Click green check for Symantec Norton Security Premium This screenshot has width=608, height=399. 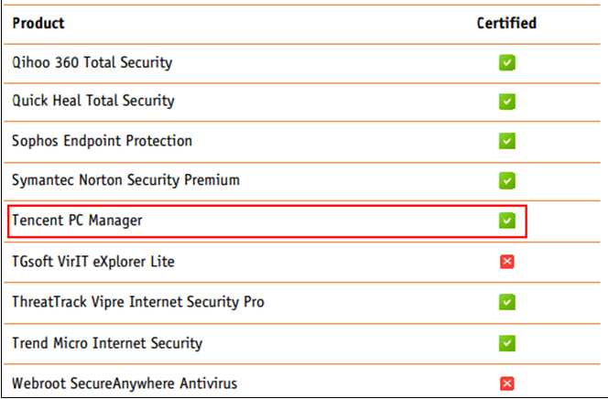coord(506,180)
